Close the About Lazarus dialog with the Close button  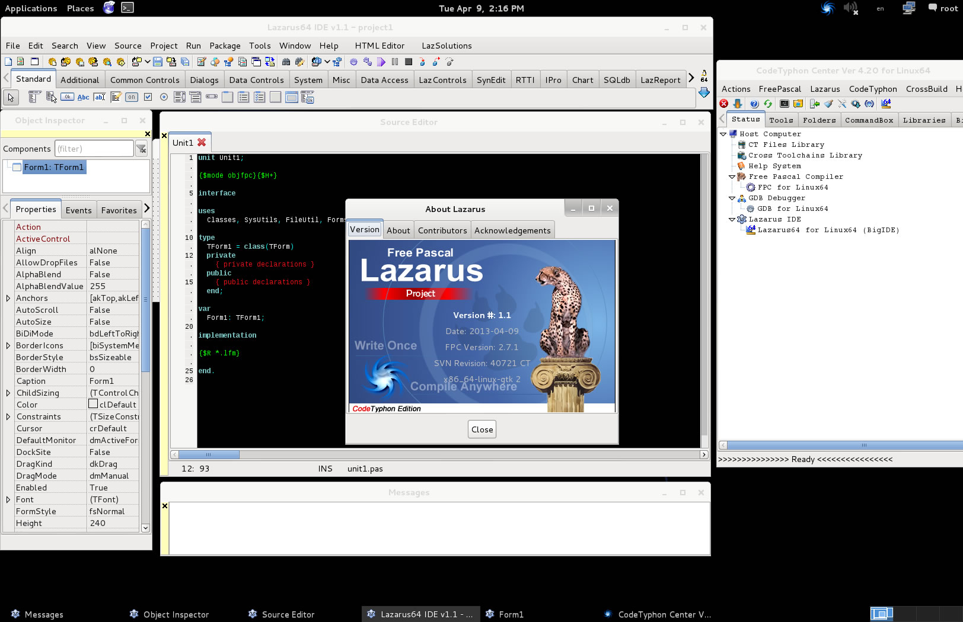click(x=482, y=429)
